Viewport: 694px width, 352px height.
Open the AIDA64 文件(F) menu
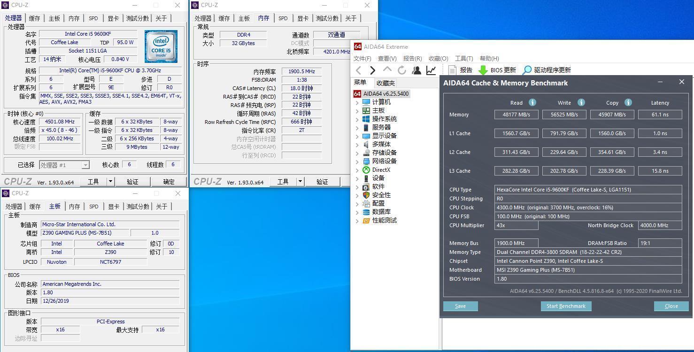pos(362,58)
